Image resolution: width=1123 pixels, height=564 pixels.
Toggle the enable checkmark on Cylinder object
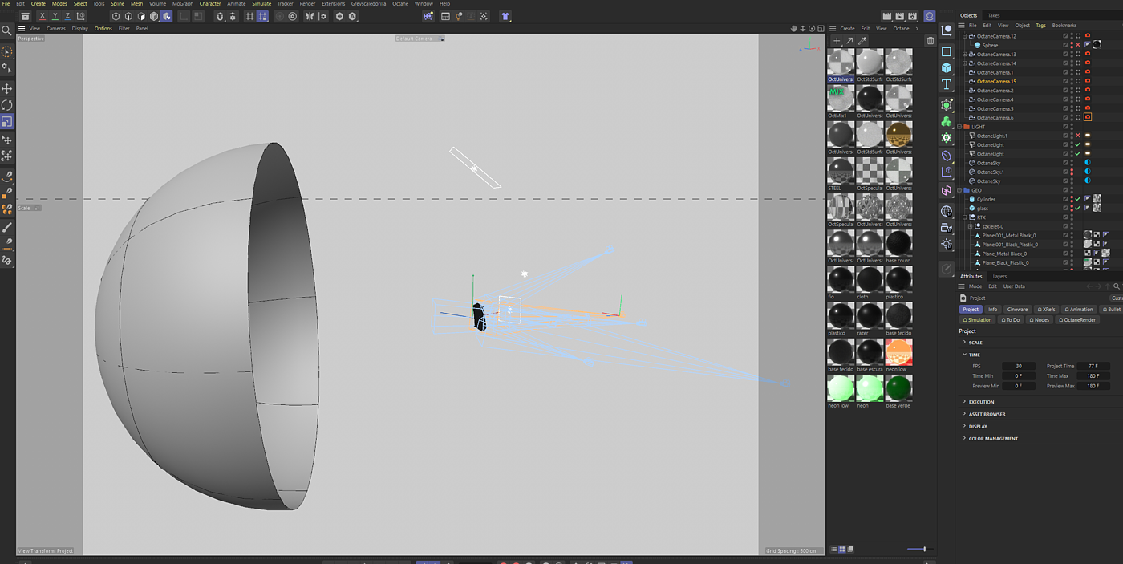[x=1077, y=199]
